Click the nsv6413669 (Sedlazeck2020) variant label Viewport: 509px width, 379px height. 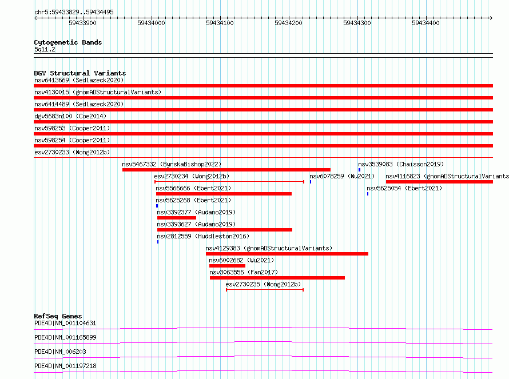click(x=79, y=80)
